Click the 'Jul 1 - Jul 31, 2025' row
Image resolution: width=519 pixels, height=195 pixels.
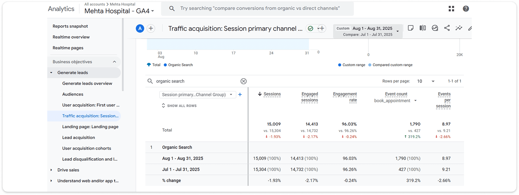[x=305, y=169]
